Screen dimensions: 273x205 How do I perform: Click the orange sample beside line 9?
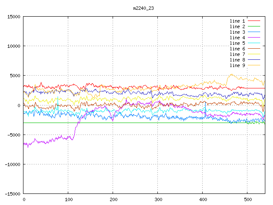pos(254,65)
